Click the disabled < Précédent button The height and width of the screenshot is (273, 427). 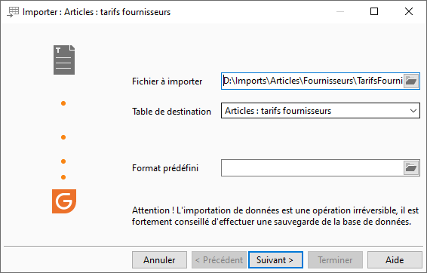[219, 260]
